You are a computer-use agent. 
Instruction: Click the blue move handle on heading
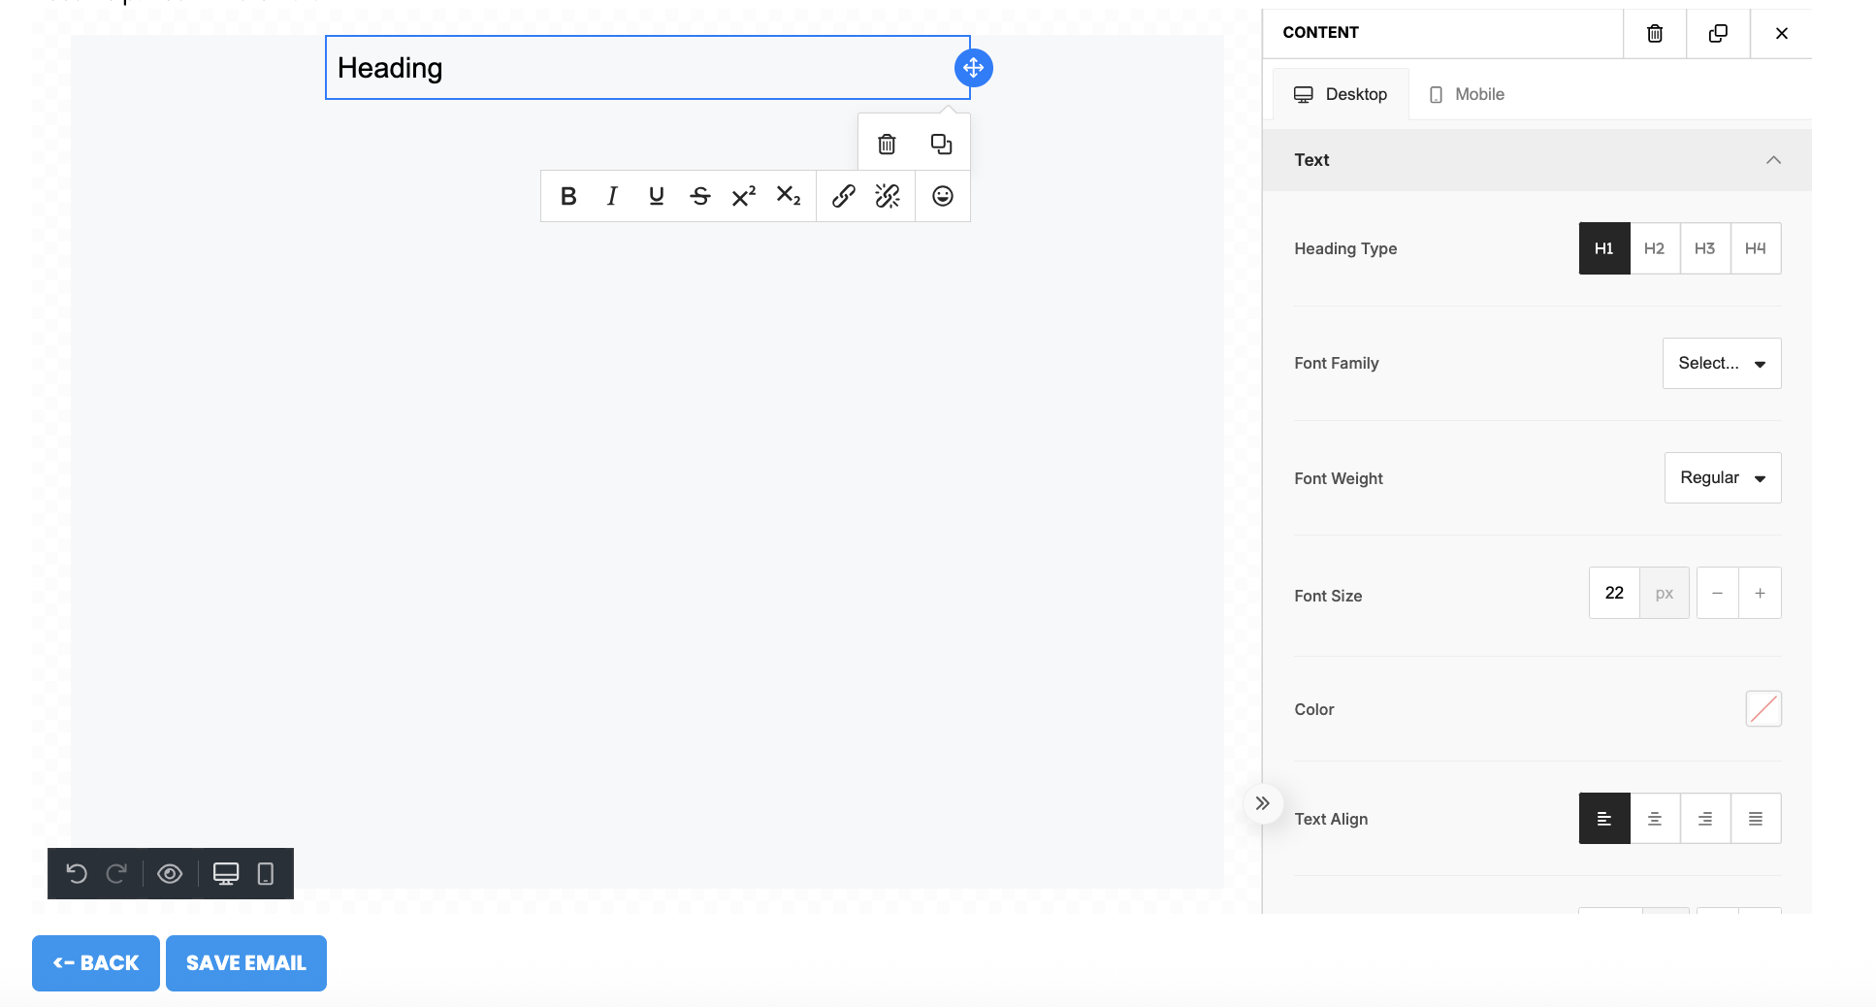(x=973, y=68)
